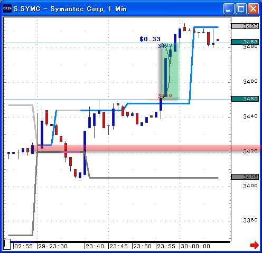Click the 3380 price scale label

[x=250, y=220]
